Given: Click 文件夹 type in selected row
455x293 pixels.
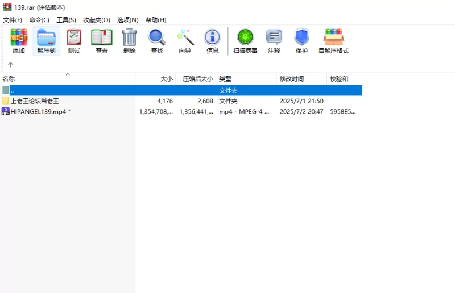Looking at the screenshot, I should [x=228, y=90].
